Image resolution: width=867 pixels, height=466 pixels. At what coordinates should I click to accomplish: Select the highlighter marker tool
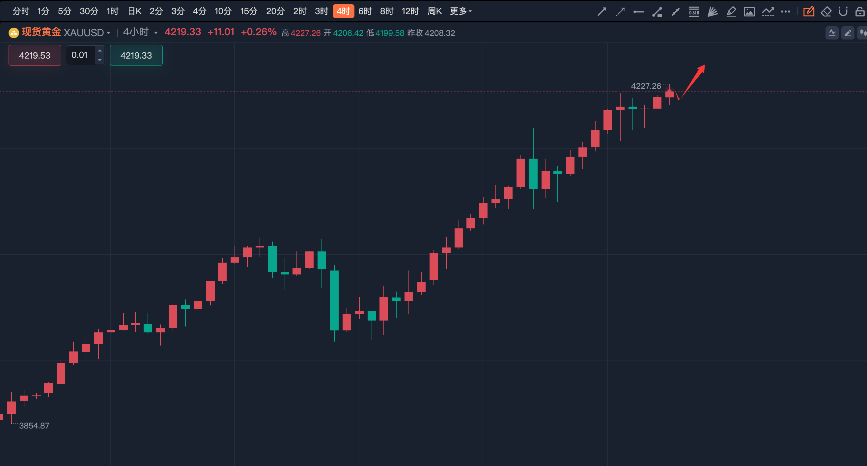[731, 12]
